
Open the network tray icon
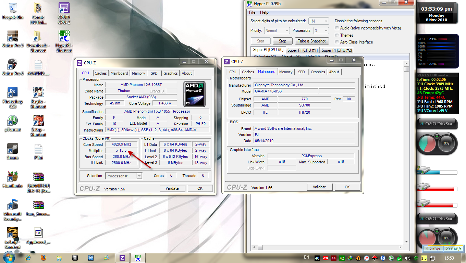click(432, 258)
